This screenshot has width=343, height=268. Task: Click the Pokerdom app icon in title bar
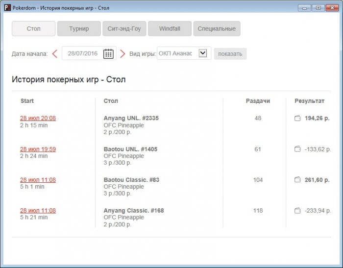[x=6, y=7]
